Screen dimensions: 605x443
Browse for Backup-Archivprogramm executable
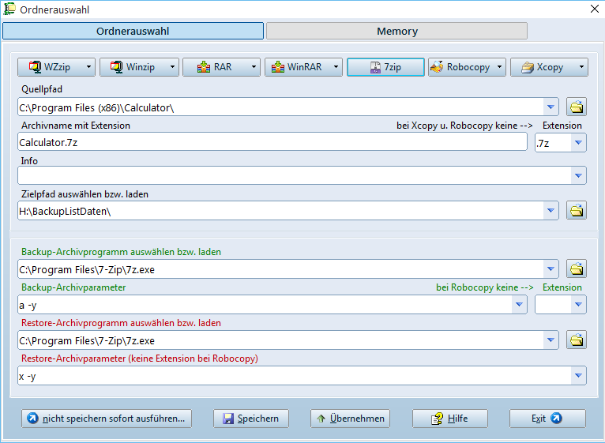pos(577,268)
